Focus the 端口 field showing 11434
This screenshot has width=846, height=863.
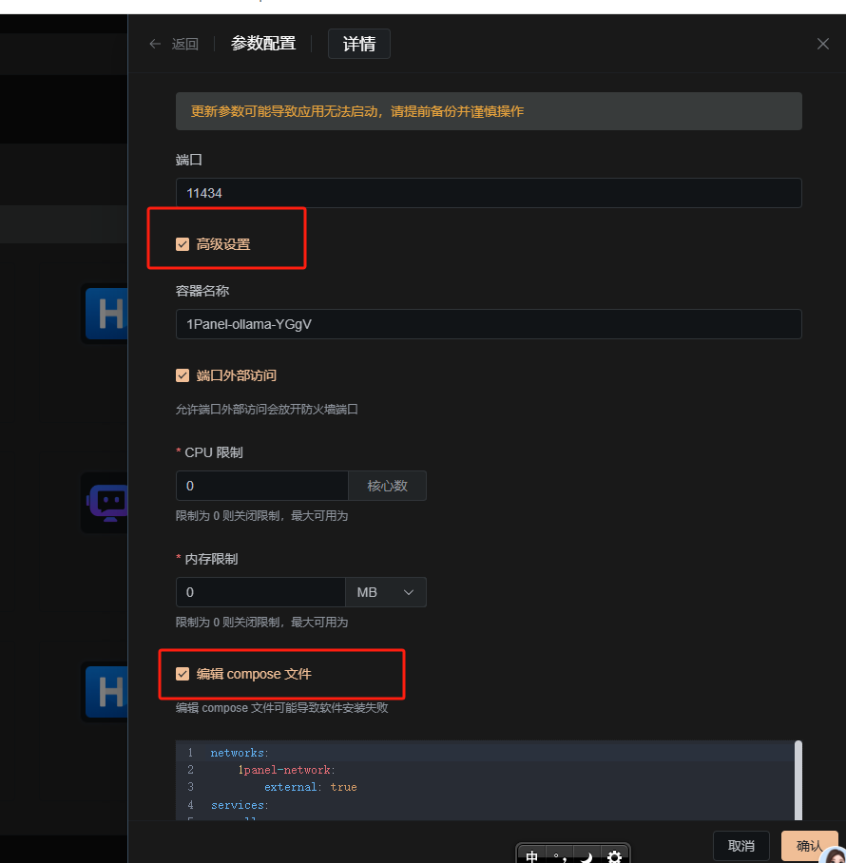[x=489, y=193]
